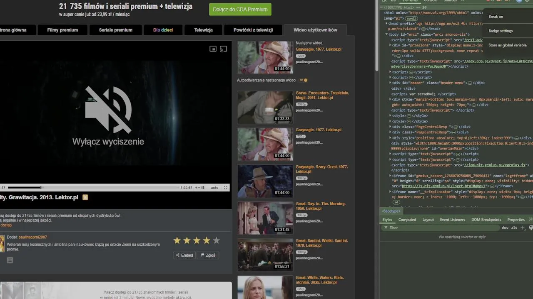Open Grave. Encounters. Tropiciele. Mogił. video link

(322, 96)
